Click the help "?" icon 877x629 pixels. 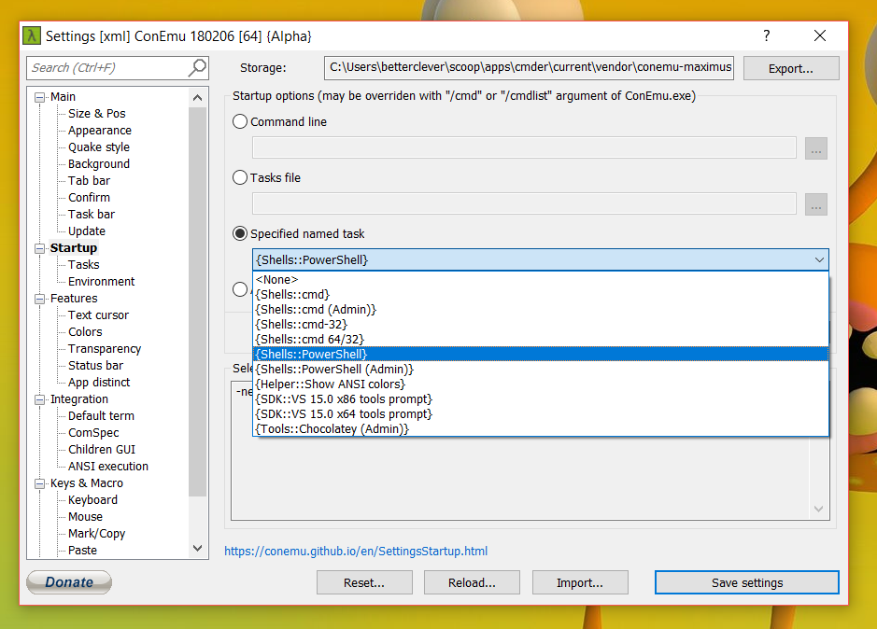pyautogui.click(x=766, y=35)
